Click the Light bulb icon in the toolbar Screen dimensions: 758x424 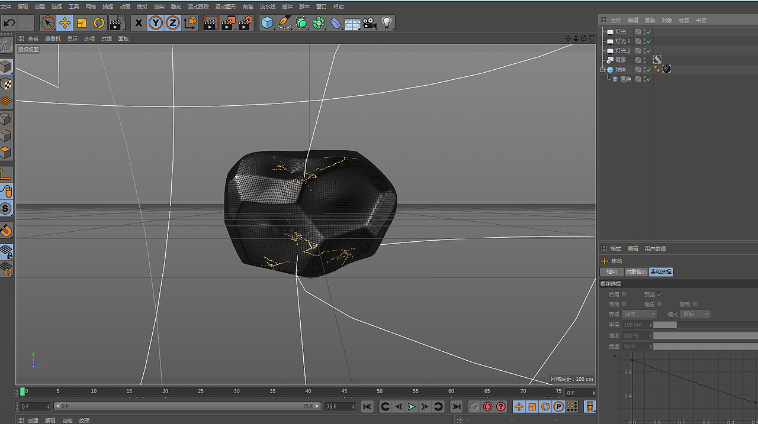(387, 23)
